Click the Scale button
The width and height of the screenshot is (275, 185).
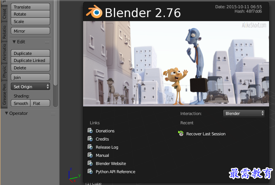click(30, 22)
